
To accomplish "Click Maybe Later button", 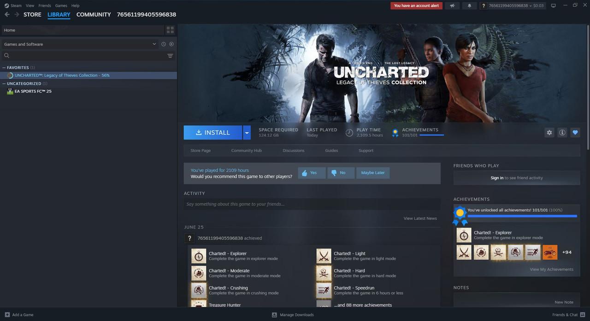I will pos(373,173).
